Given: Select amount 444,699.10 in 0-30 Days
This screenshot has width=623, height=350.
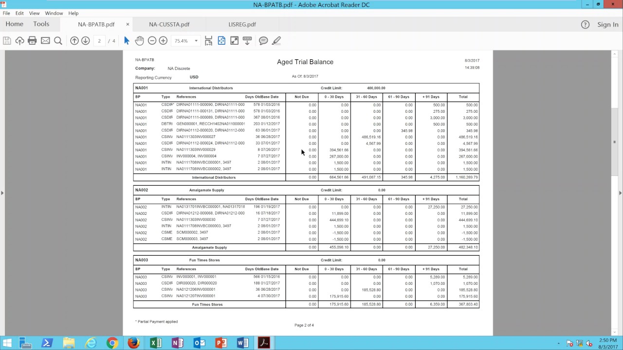Looking at the screenshot, I should point(339,220).
